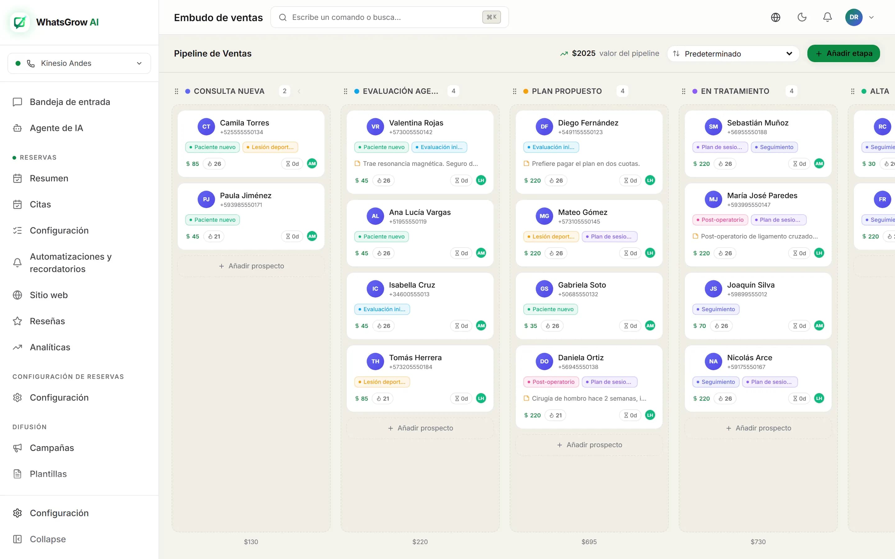Image resolution: width=895 pixels, height=559 pixels.
Task: Open the Kinesio Andes account selector
Action: click(79, 63)
